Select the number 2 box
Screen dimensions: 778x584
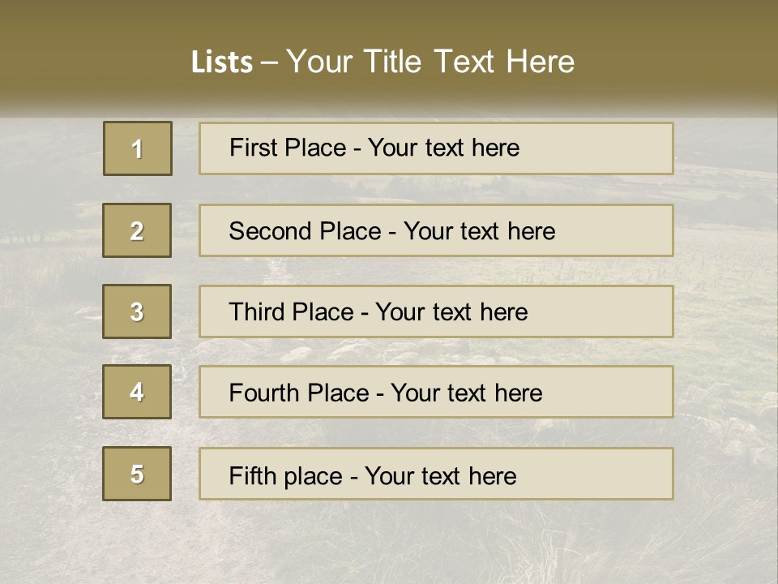click(x=137, y=230)
